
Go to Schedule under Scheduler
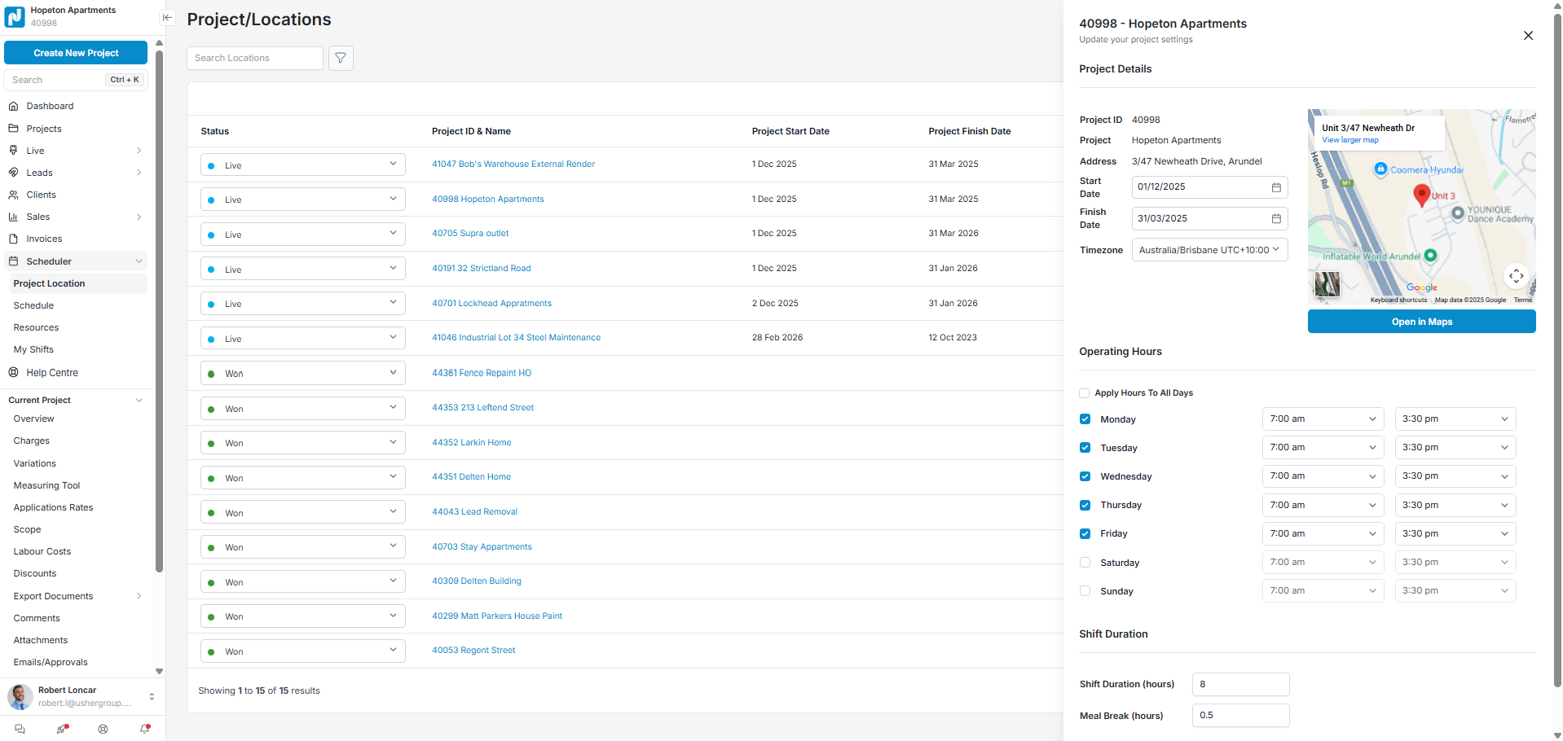[x=33, y=305]
